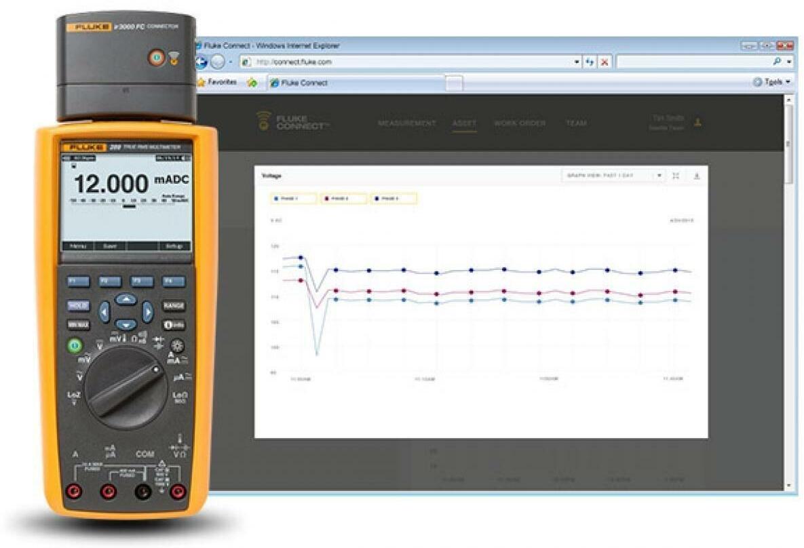Click the multimeter right arrow key
Viewport: 804px width, 548px height.
pos(148,311)
